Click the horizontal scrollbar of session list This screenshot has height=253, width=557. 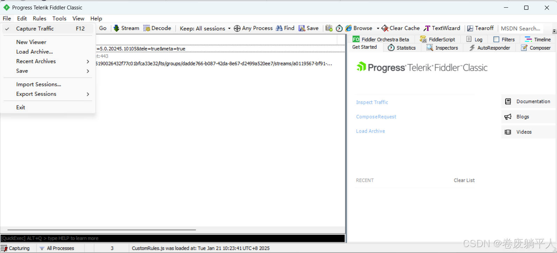(102, 230)
